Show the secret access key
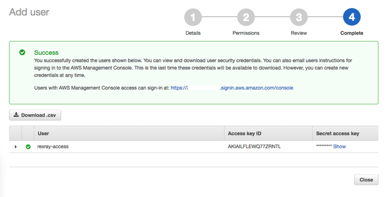Viewport: 390px width, 197px height. [340, 146]
